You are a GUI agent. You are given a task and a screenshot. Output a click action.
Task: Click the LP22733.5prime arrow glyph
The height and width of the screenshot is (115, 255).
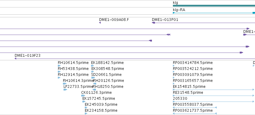pos(65,90)
